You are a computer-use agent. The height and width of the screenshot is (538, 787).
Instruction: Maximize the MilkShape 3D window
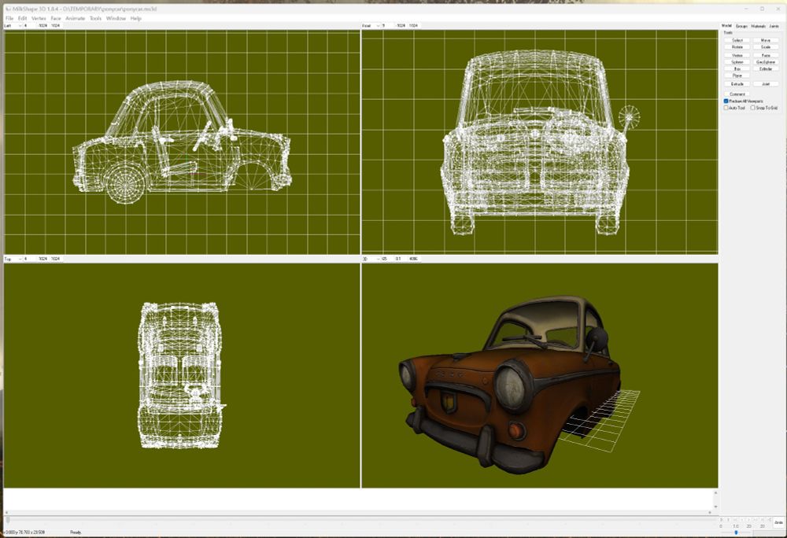point(762,9)
